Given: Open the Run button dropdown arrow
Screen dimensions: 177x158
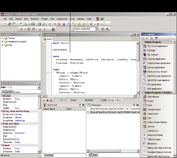Looking at the screenshot, I should [x=25, y=29].
